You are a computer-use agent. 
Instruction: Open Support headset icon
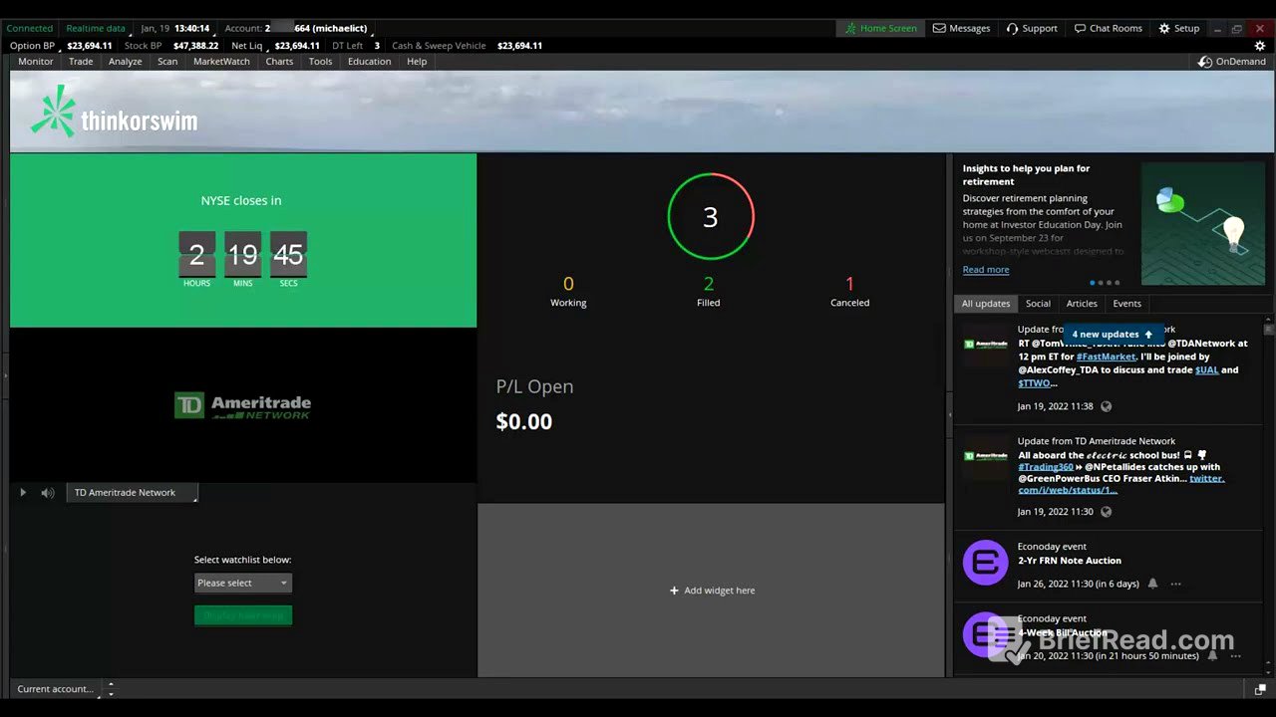(1013, 29)
